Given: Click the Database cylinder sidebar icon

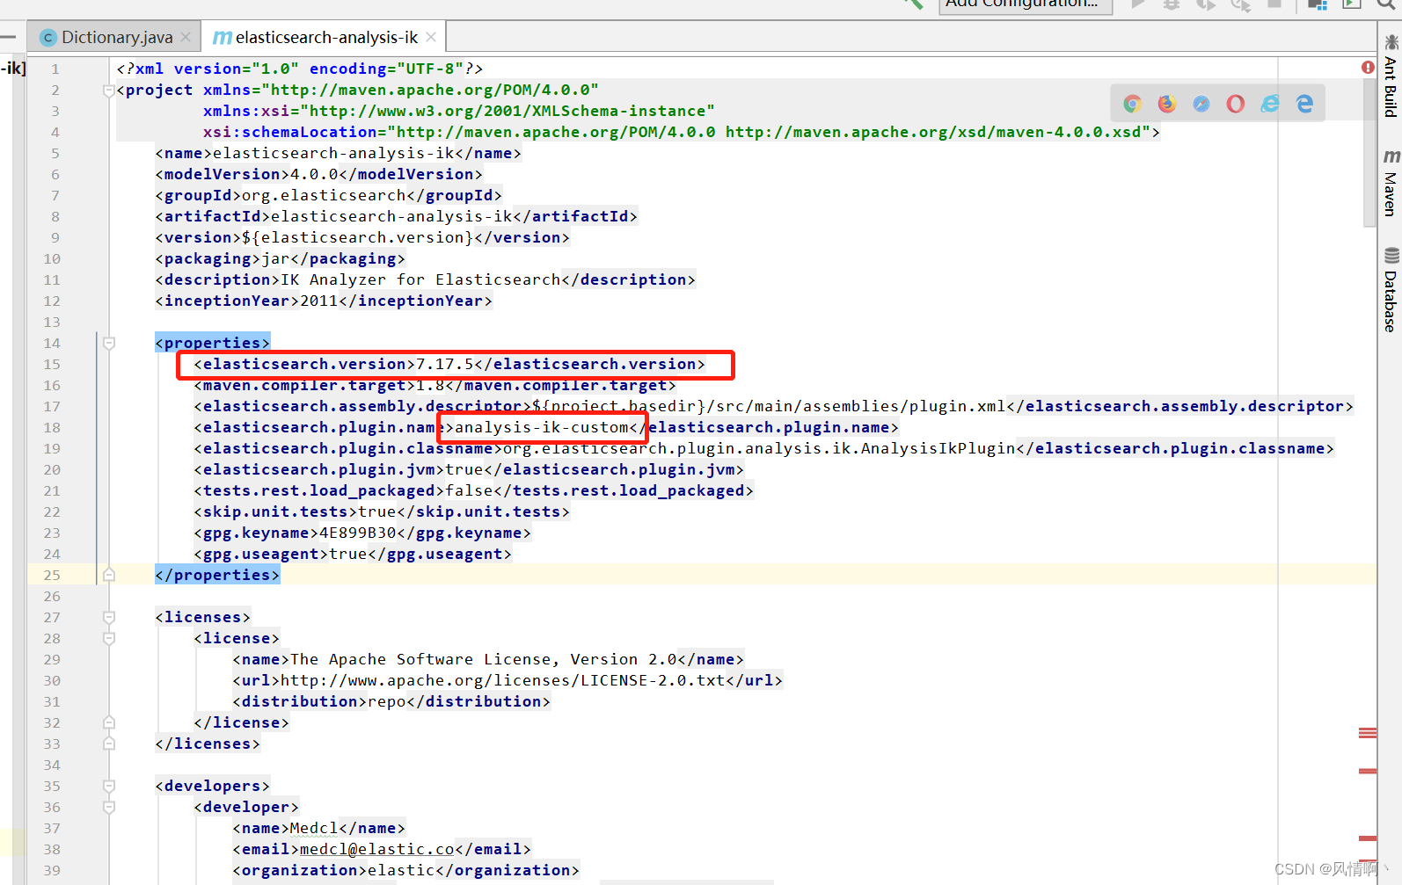Looking at the screenshot, I should [x=1391, y=256].
